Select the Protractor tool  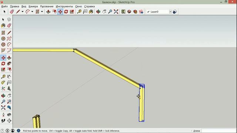(x=3, y=82)
